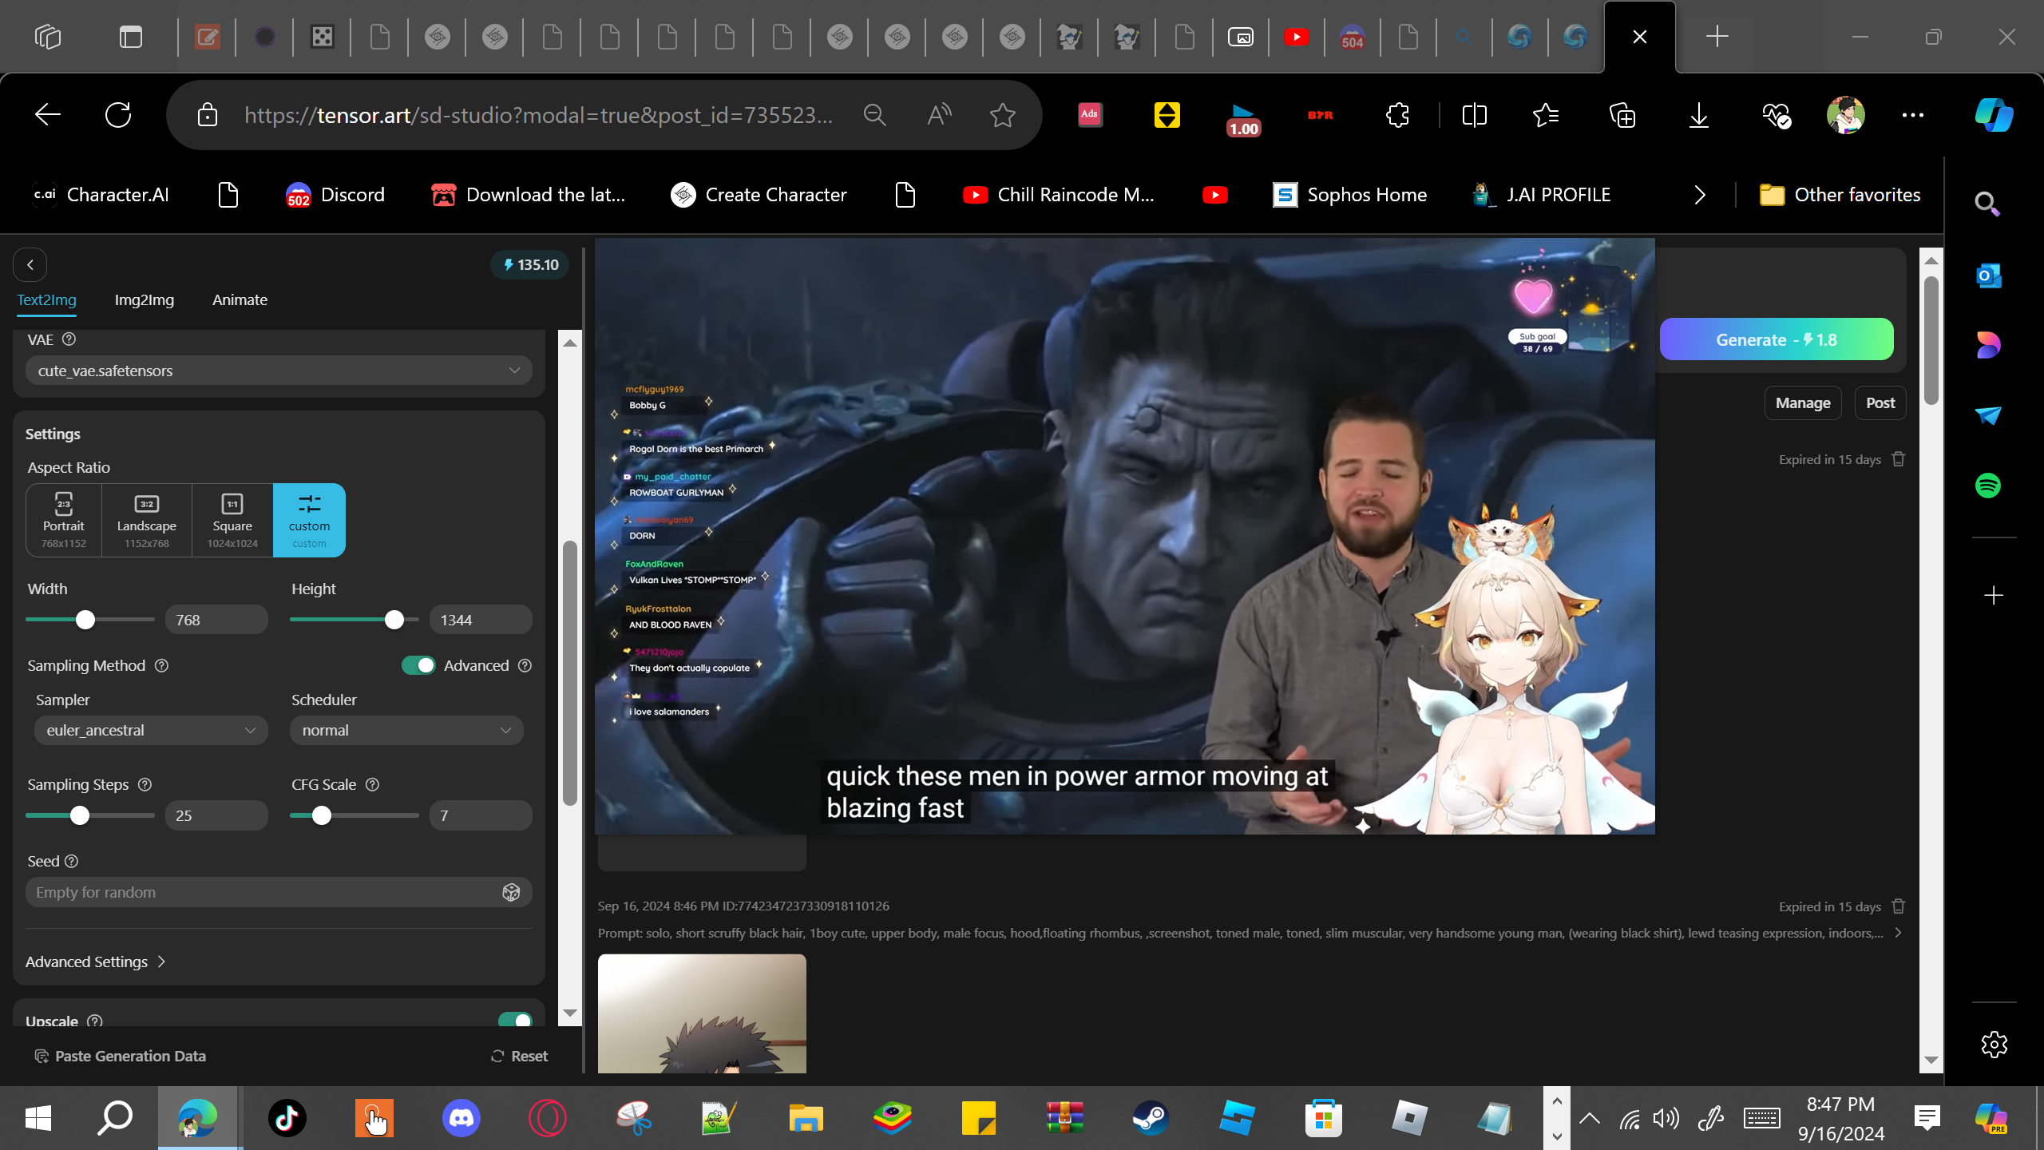Click the VAE help question icon
2044x1150 pixels.
(69, 339)
